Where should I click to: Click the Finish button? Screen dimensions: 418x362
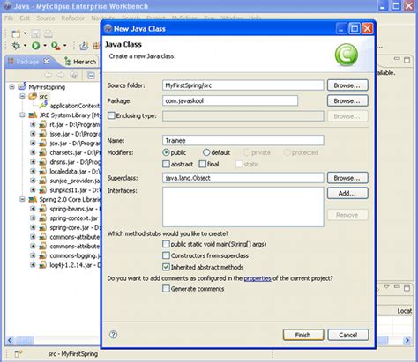(303, 335)
